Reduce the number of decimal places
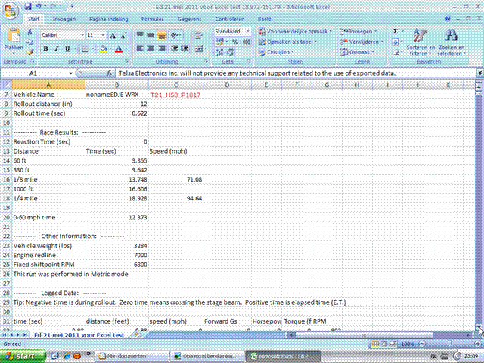 click(230, 52)
